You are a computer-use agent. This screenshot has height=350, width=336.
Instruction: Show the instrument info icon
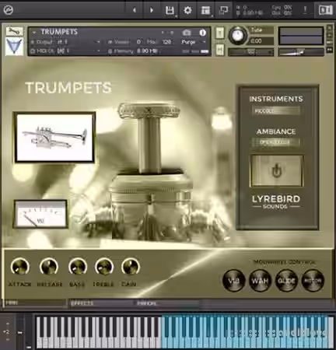(x=202, y=33)
